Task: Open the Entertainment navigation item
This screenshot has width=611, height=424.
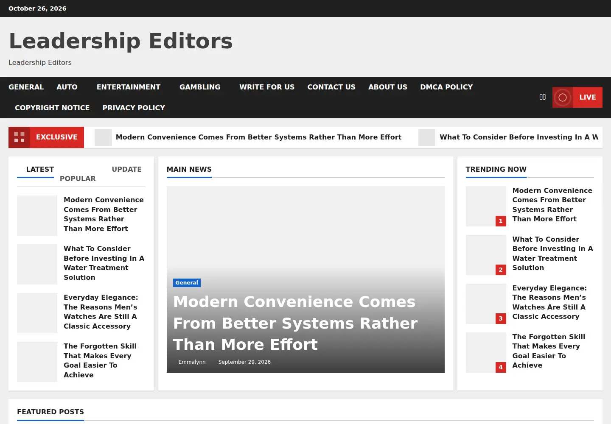Action: pyautogui.click(x=129, y=87)
